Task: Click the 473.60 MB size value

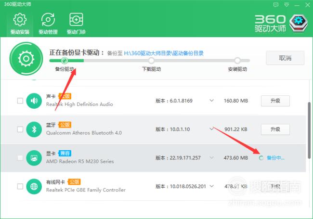Action: pos(236,158)
